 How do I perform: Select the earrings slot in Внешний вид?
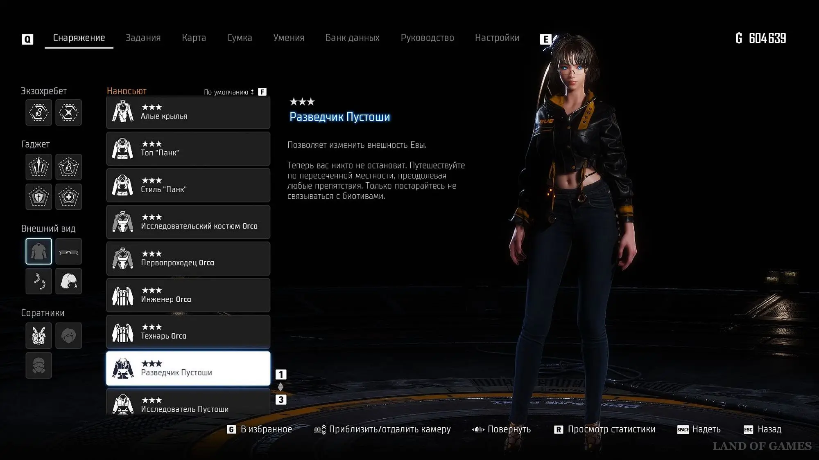tap(39, 281)
